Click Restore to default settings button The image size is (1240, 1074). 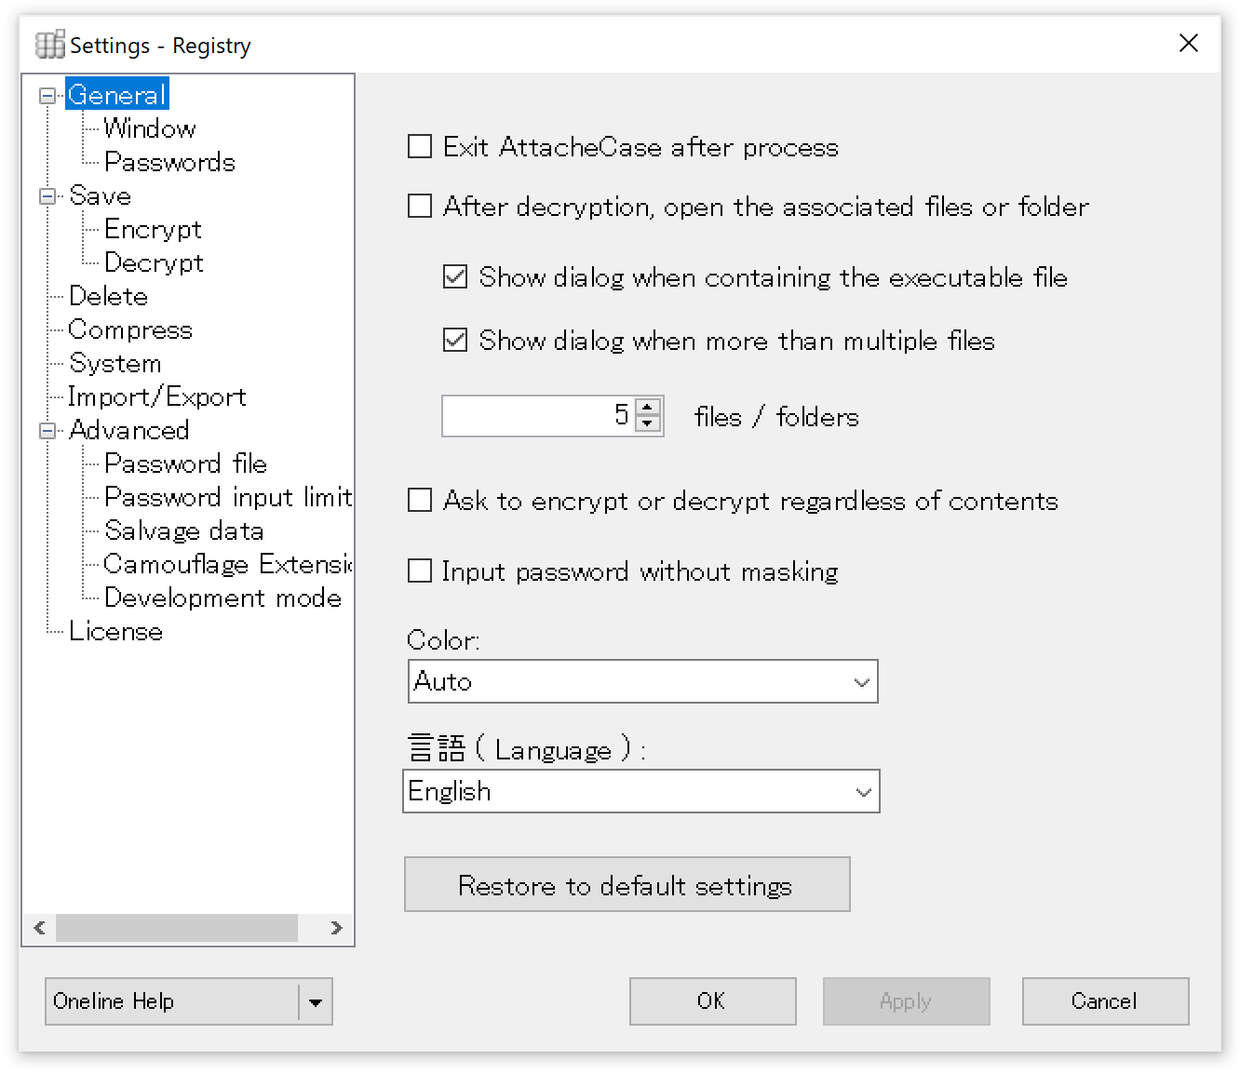click(627, 885)
